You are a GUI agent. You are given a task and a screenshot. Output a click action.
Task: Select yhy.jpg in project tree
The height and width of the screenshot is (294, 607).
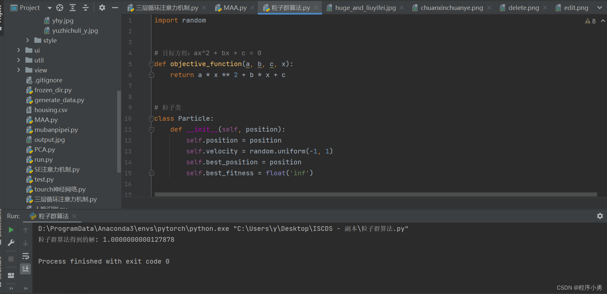(x=59, y=21)
